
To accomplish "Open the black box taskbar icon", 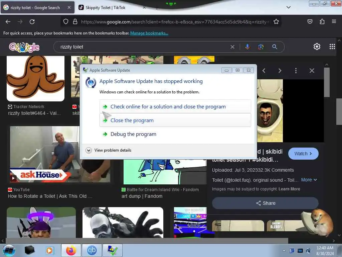I will (x=29, y=250).
